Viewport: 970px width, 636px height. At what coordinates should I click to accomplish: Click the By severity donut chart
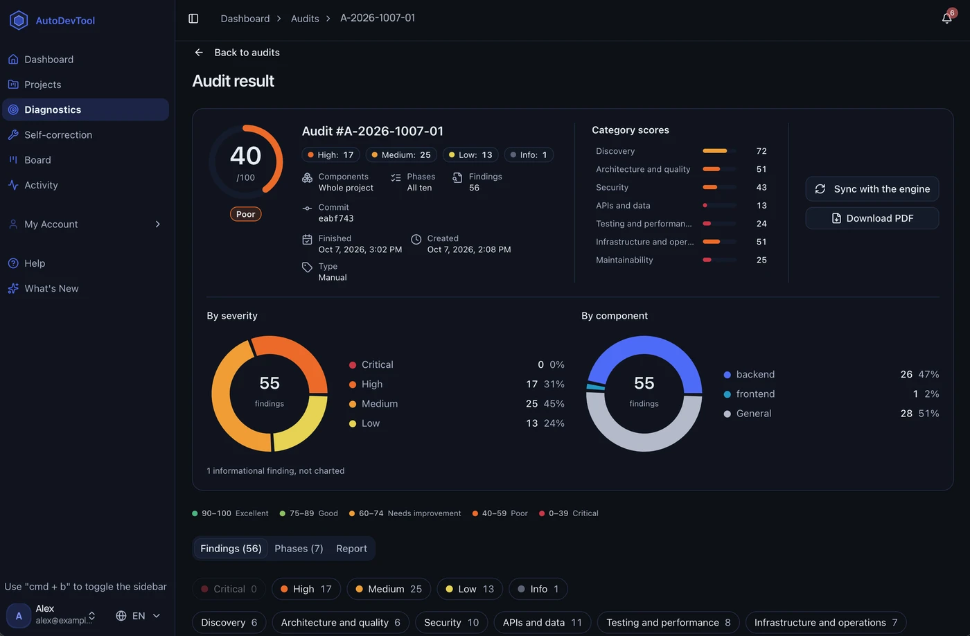[x=270, y=394]
